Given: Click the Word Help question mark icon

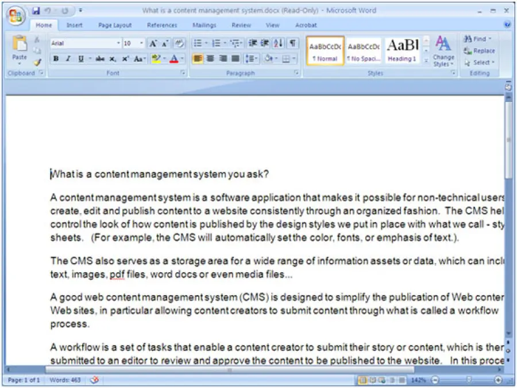Looking at the screenshot, I should 507,25.
